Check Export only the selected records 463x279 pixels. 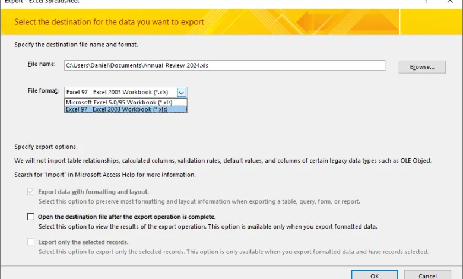(x=31, y=242)
